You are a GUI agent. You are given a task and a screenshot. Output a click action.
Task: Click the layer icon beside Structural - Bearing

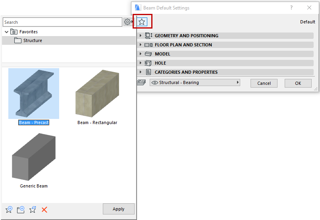[x=141, y=82]
